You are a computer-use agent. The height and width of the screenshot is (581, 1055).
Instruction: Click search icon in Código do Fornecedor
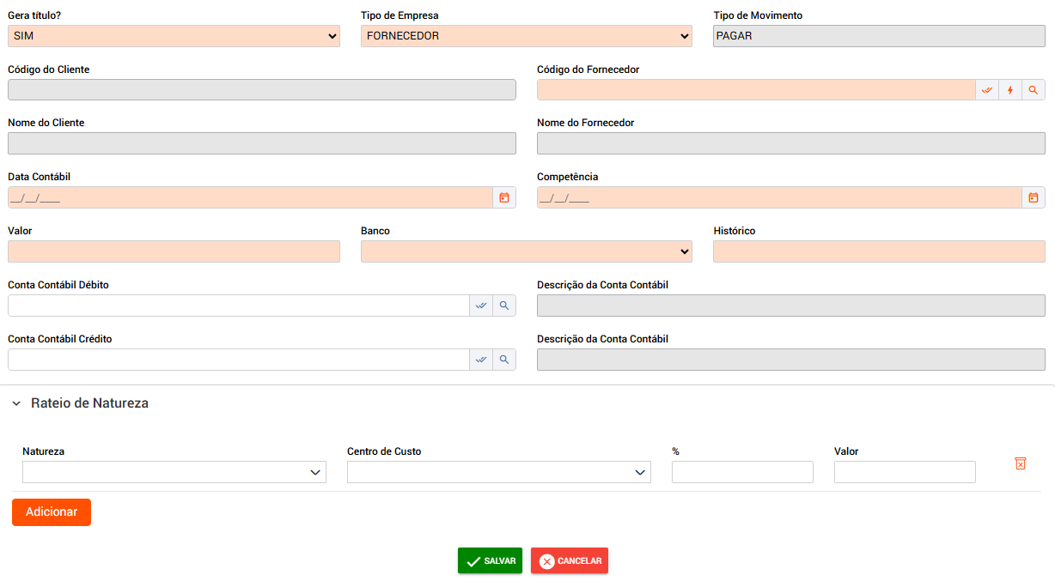point(1034,90)
